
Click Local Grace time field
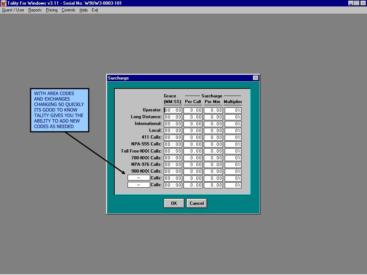coord(173,130)
